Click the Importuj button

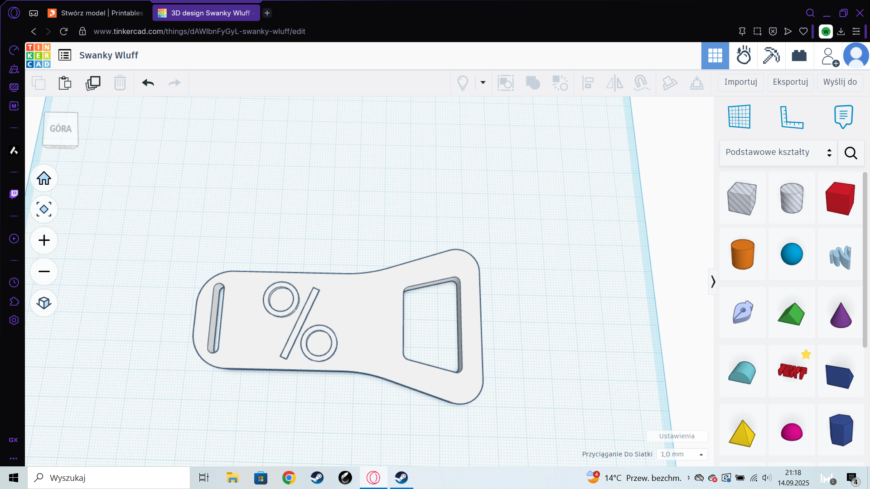[740, 82]
